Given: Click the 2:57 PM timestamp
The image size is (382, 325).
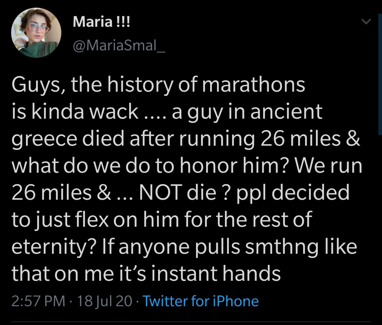Looking at the screenshot, I should [38, 301].
